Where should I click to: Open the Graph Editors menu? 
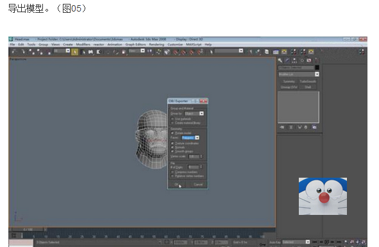135,44
